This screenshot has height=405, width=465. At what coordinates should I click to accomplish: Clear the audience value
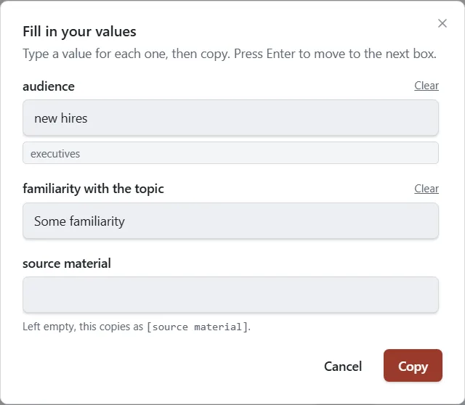click(426, 86)
